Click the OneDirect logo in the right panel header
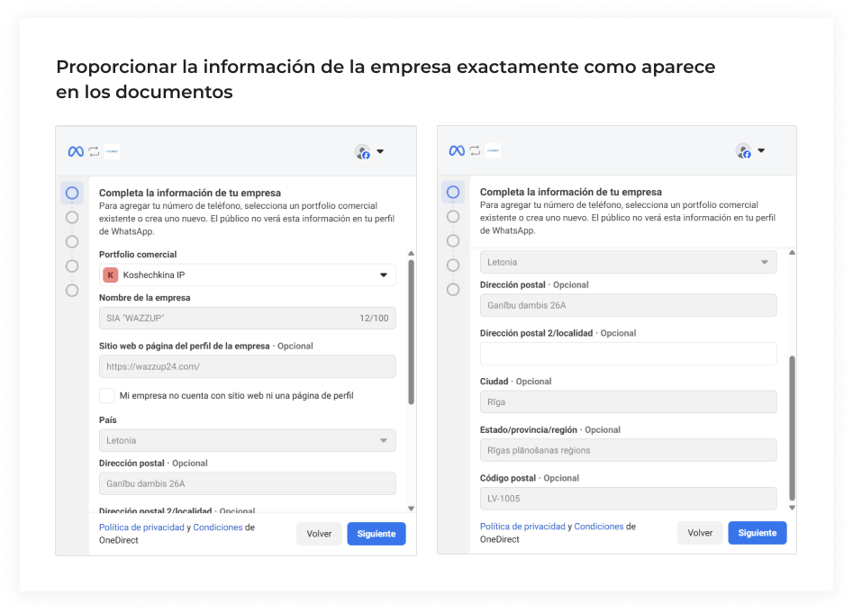 [494, 151]
